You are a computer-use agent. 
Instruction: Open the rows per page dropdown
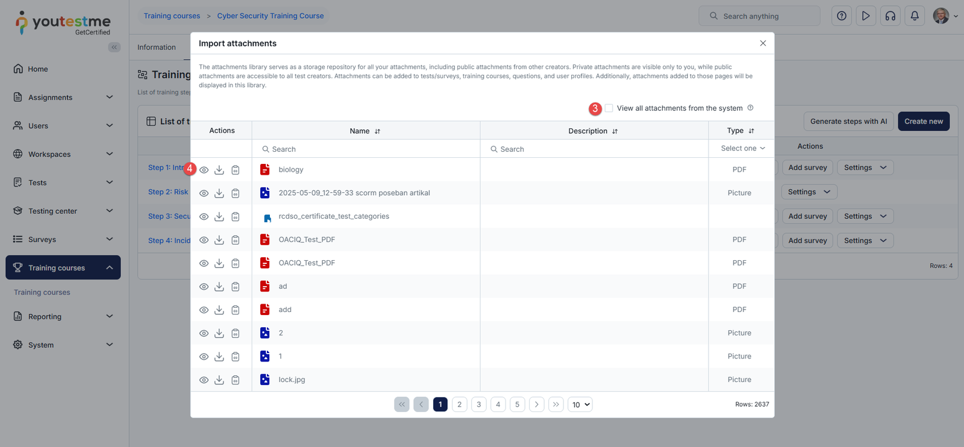(x=580, y=405)
